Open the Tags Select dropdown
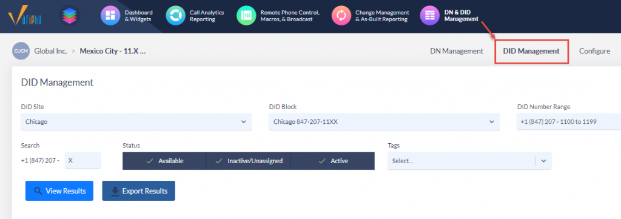The image size is (621, 219). coord(469,161)
